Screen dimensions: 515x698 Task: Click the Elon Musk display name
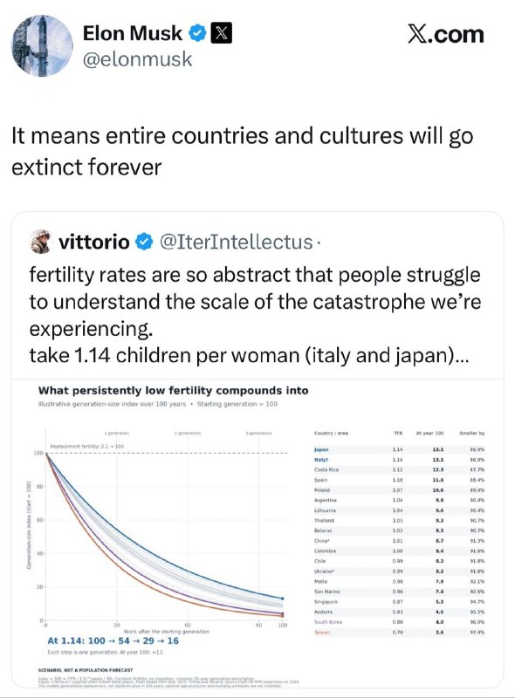pos(133,33)
